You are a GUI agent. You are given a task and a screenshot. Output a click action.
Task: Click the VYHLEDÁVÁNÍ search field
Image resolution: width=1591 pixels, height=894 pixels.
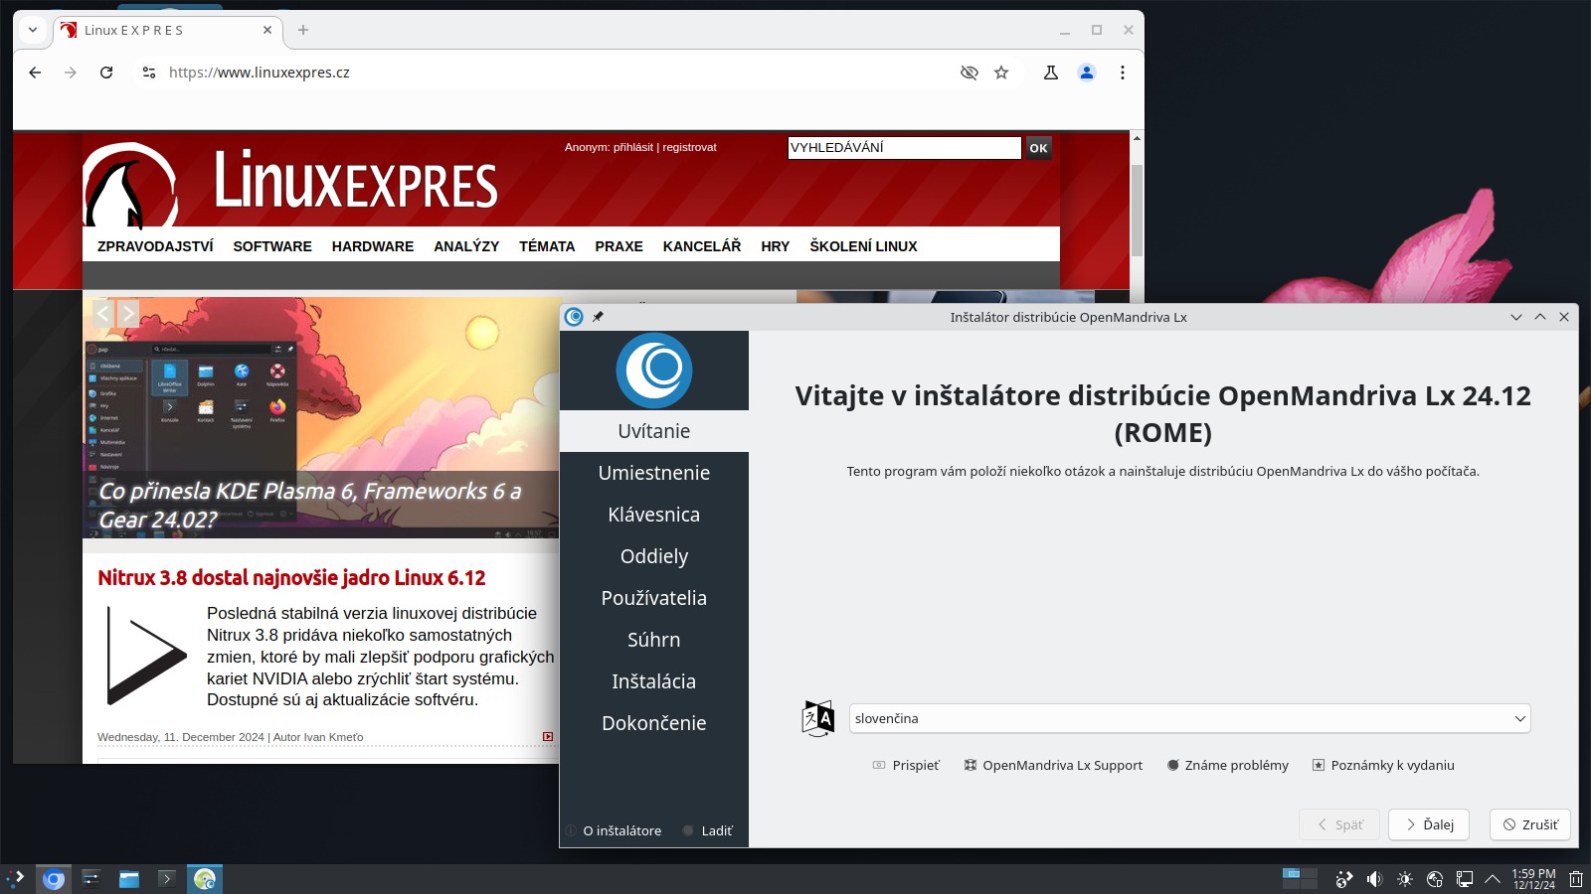pyautogui.click(x=904, y=148)
